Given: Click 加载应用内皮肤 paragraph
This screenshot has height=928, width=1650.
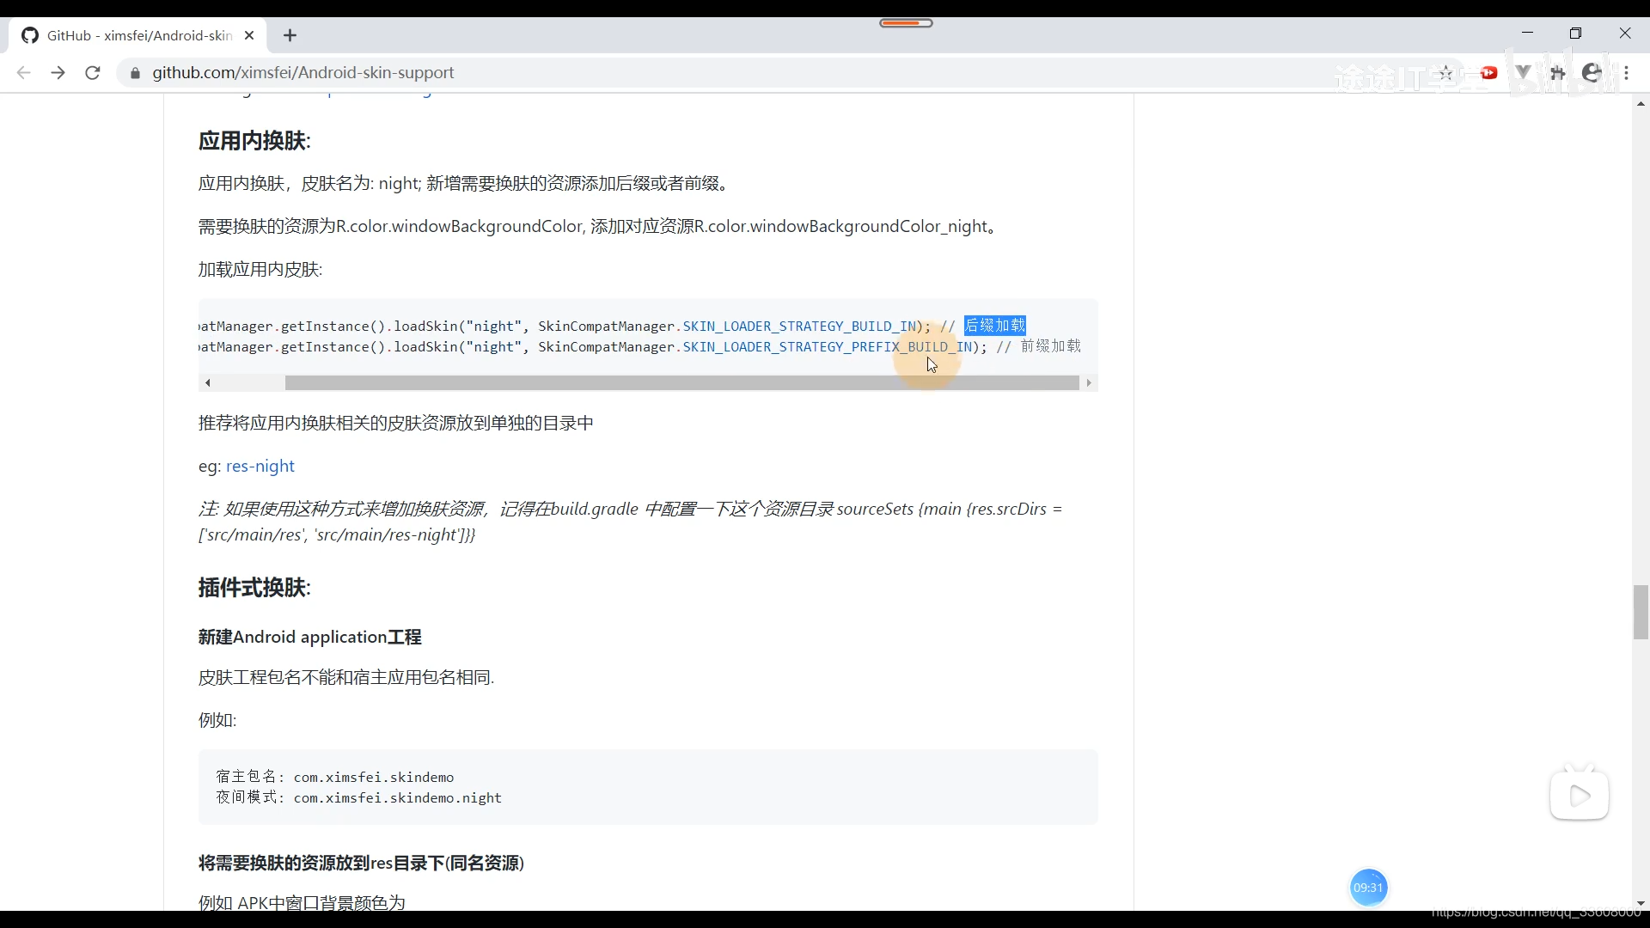Looking at the screenshot, I should (x=260, y=269).
